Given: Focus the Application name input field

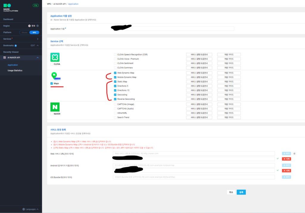Looking at the screenshot, I should coord(174,29).
